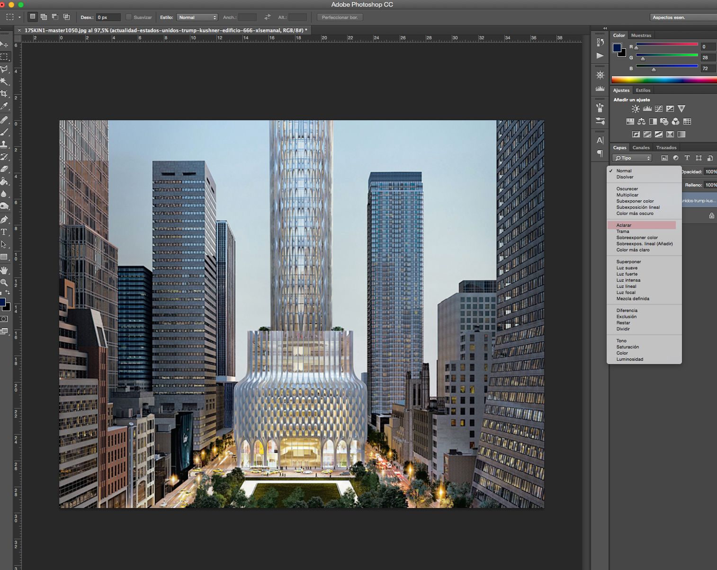The height and width of the screenshot is (570, 717).
Task: Choose Diferencia blend mode
Action: click(x=627, y=311)
